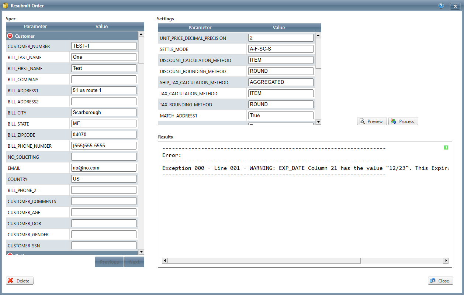Screen dimensions: 464x295
Task: Click the SETTLE_MODE parameter label
Action: click(x=174, y=49)
